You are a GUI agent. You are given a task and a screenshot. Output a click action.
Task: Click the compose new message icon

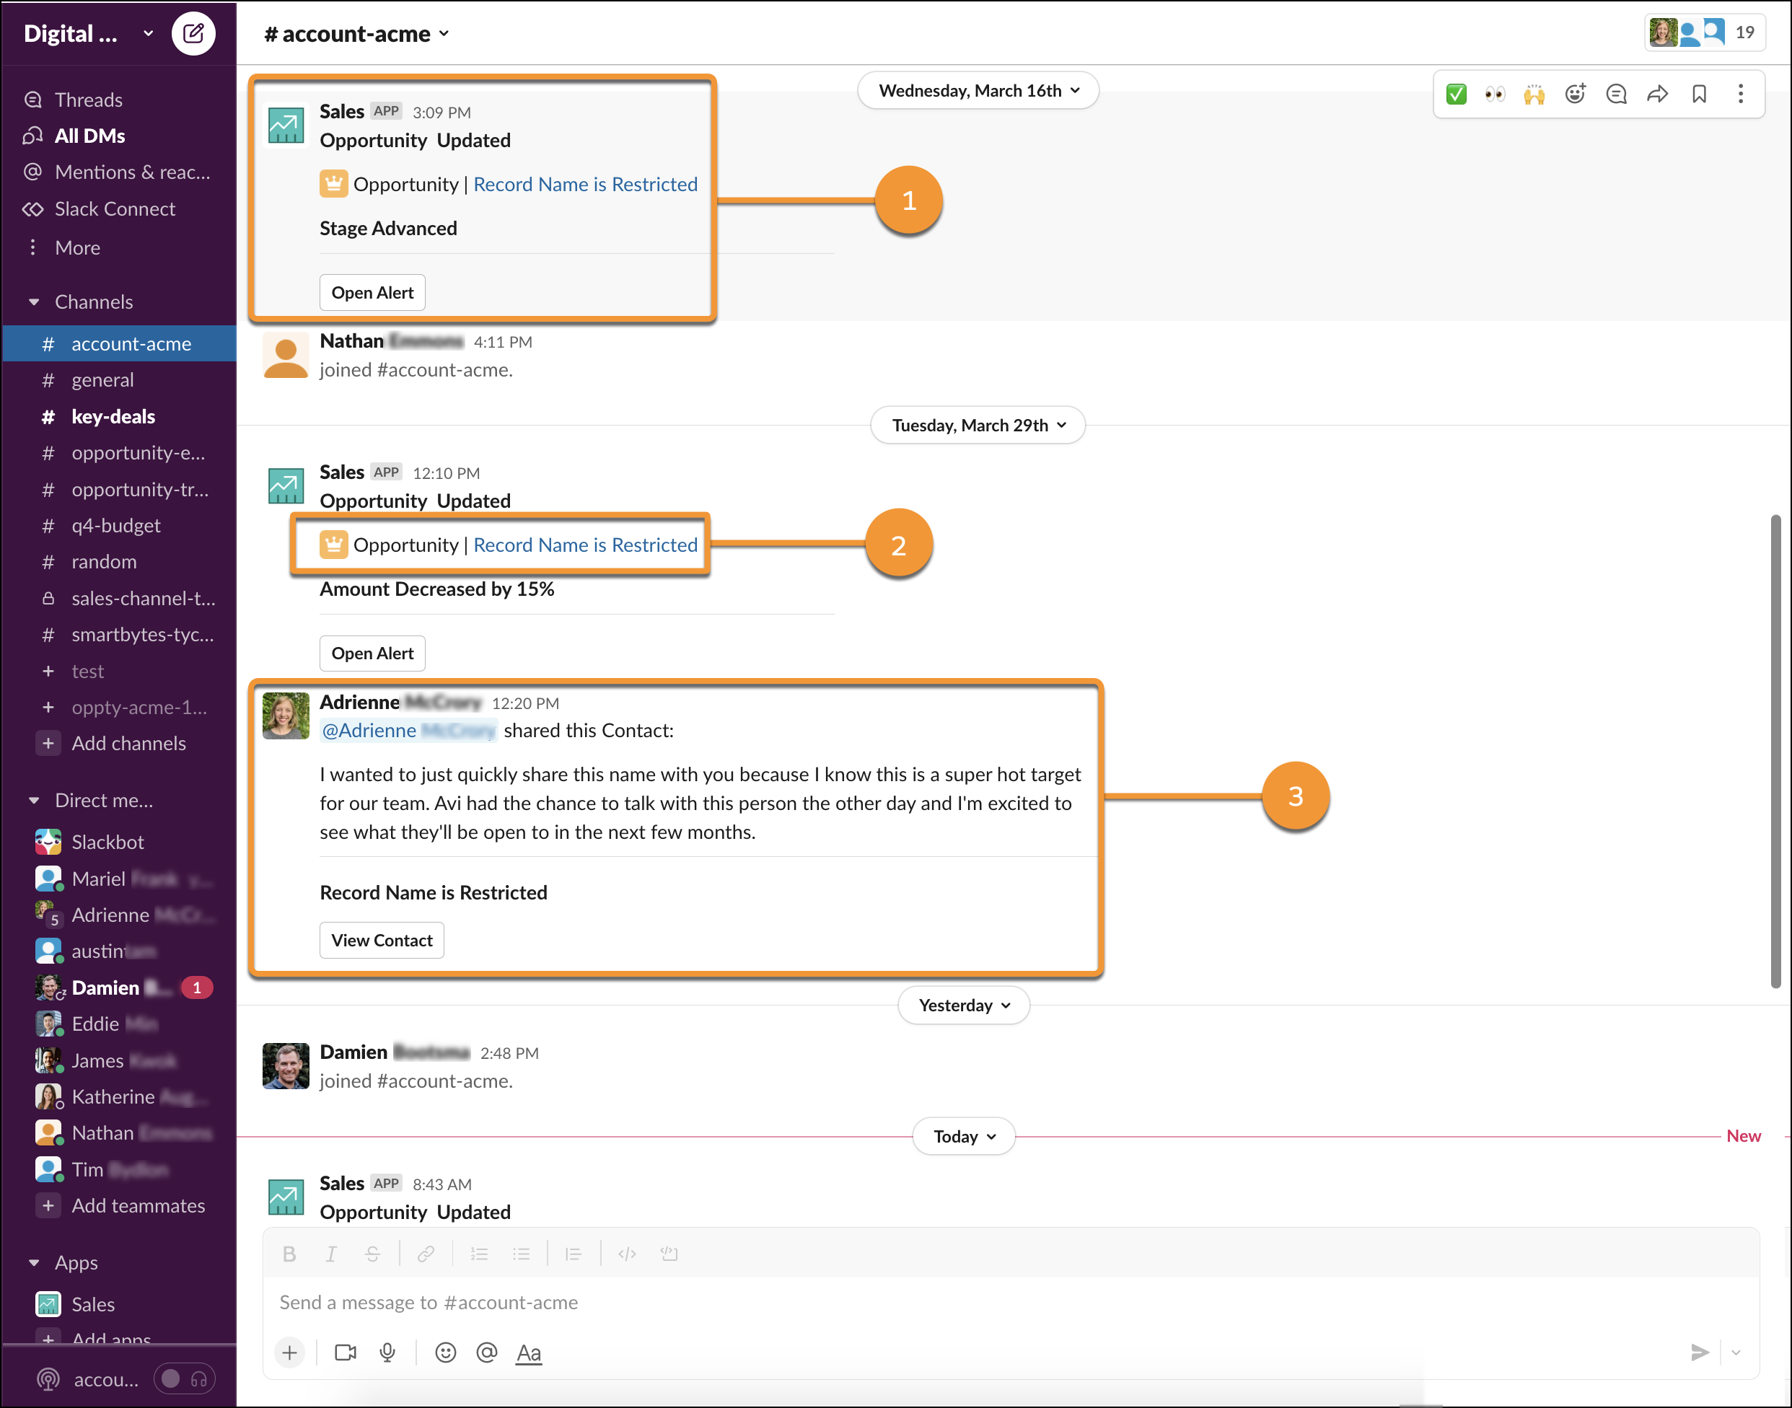click(193, 34)
